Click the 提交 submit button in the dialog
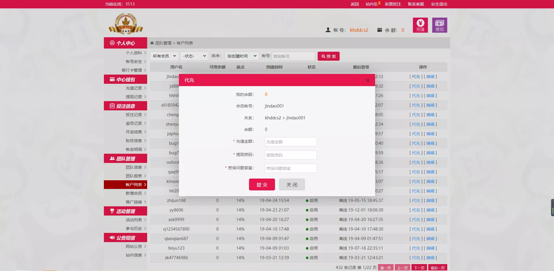The image size is (554, 271). tap(262, 184)
